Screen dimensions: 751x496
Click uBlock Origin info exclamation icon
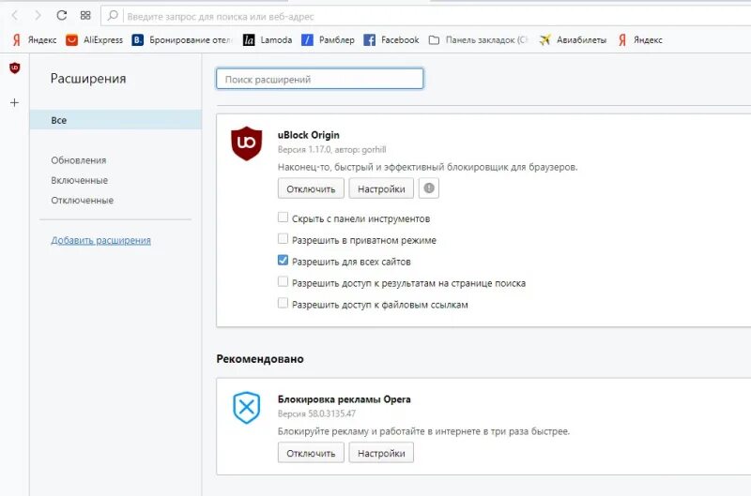tap(429, 188)
